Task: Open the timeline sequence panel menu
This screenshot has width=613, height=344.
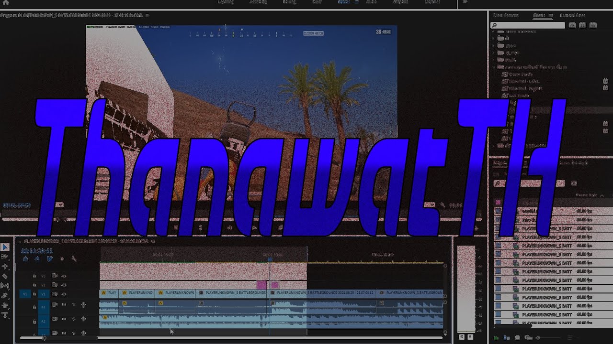Action: [152, 242]
